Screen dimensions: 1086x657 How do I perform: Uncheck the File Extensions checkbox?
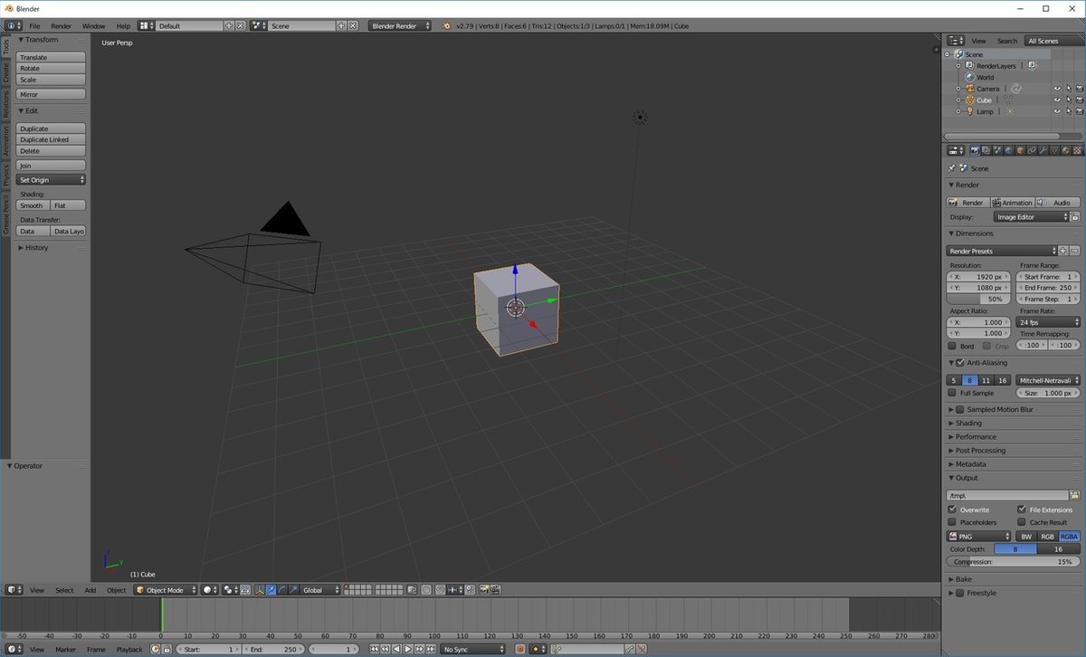click(x=1022, y=509)
